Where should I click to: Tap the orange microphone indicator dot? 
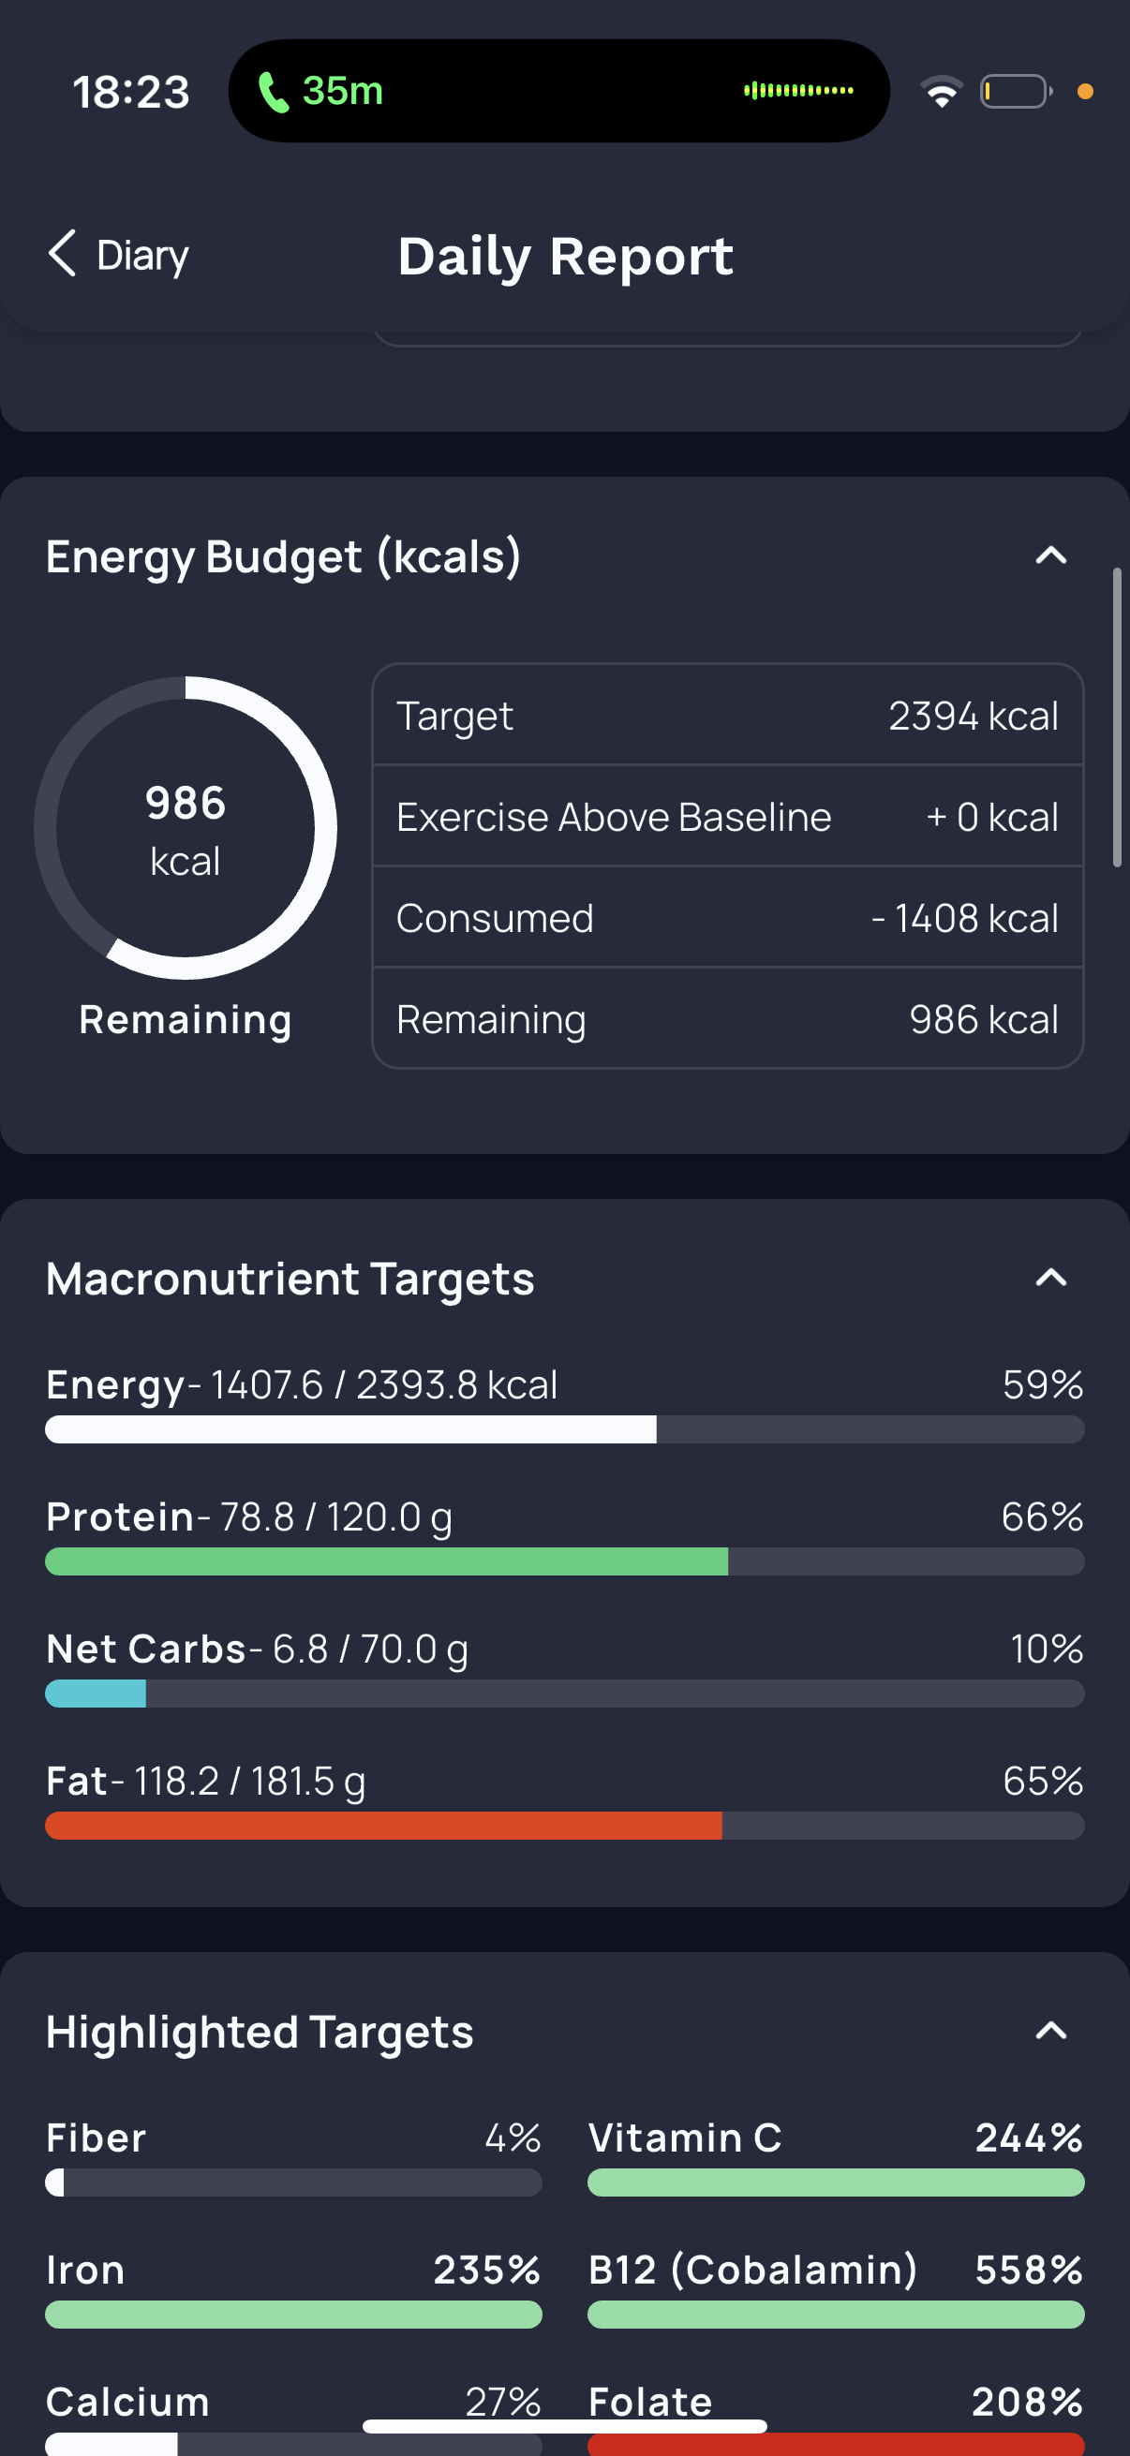click(x=1084, y=92)
